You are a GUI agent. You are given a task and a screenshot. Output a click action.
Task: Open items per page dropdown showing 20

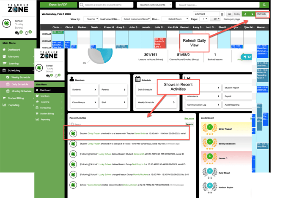[215, 19]
